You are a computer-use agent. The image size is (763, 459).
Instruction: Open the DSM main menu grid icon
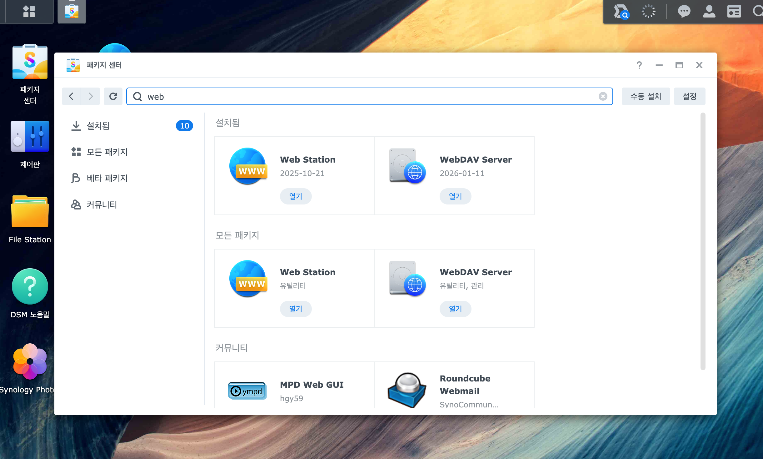coord(29,12)
